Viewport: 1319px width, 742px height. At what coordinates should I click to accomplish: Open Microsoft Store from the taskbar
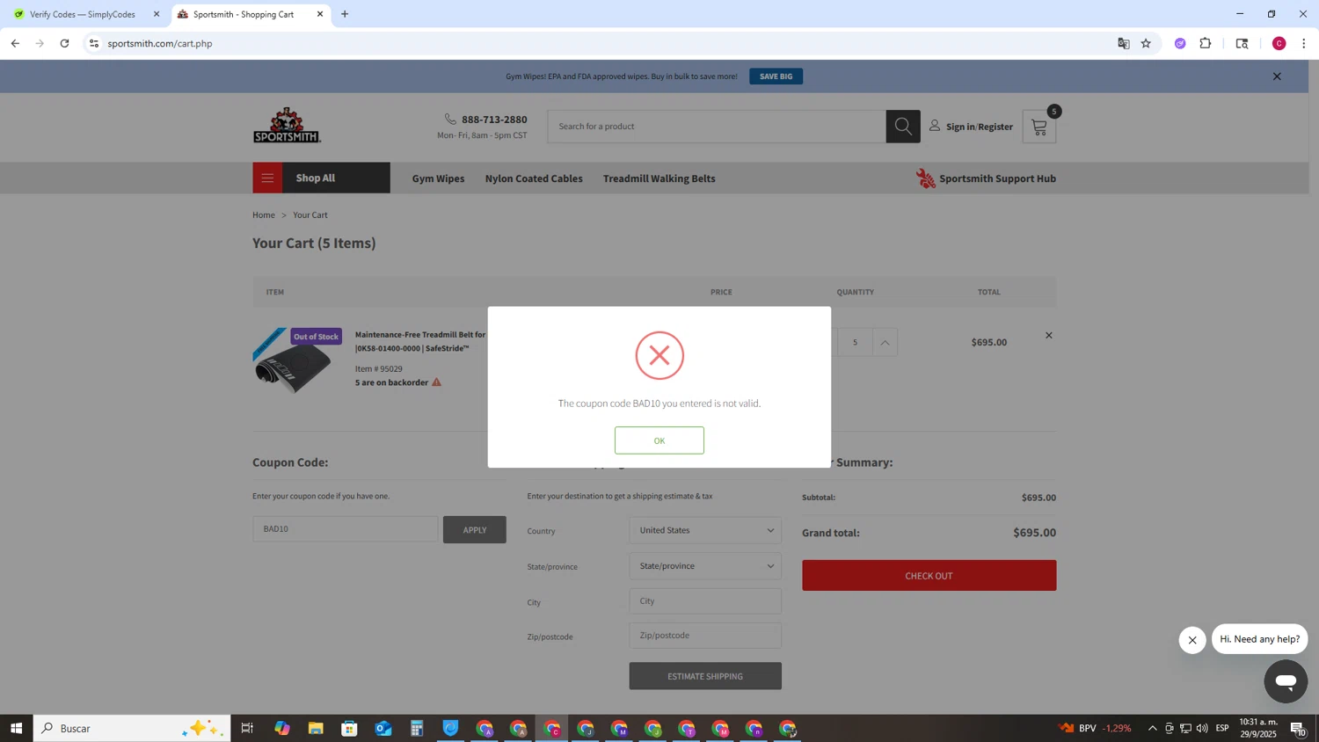click(349, 728)
